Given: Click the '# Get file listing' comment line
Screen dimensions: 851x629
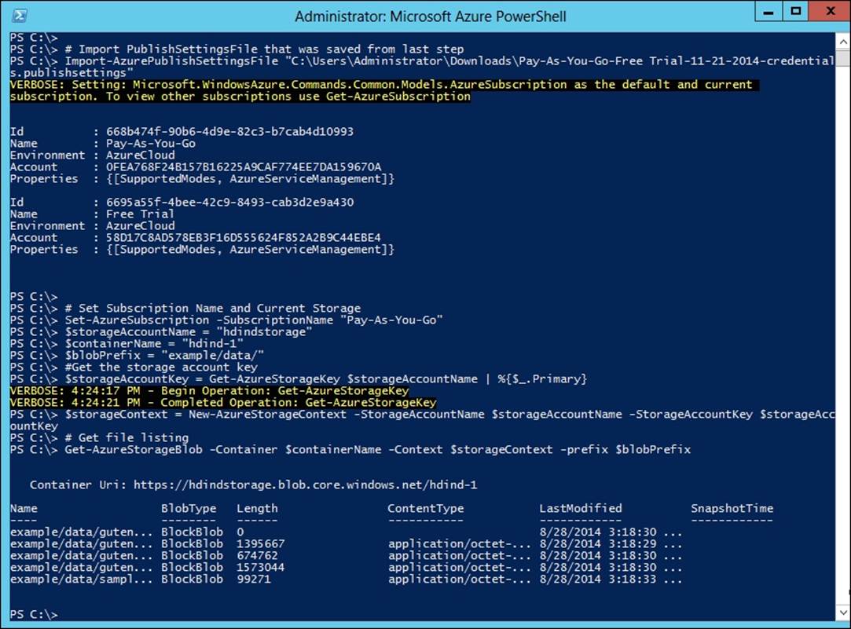Looking at the screenshot, I should [127, 438].
